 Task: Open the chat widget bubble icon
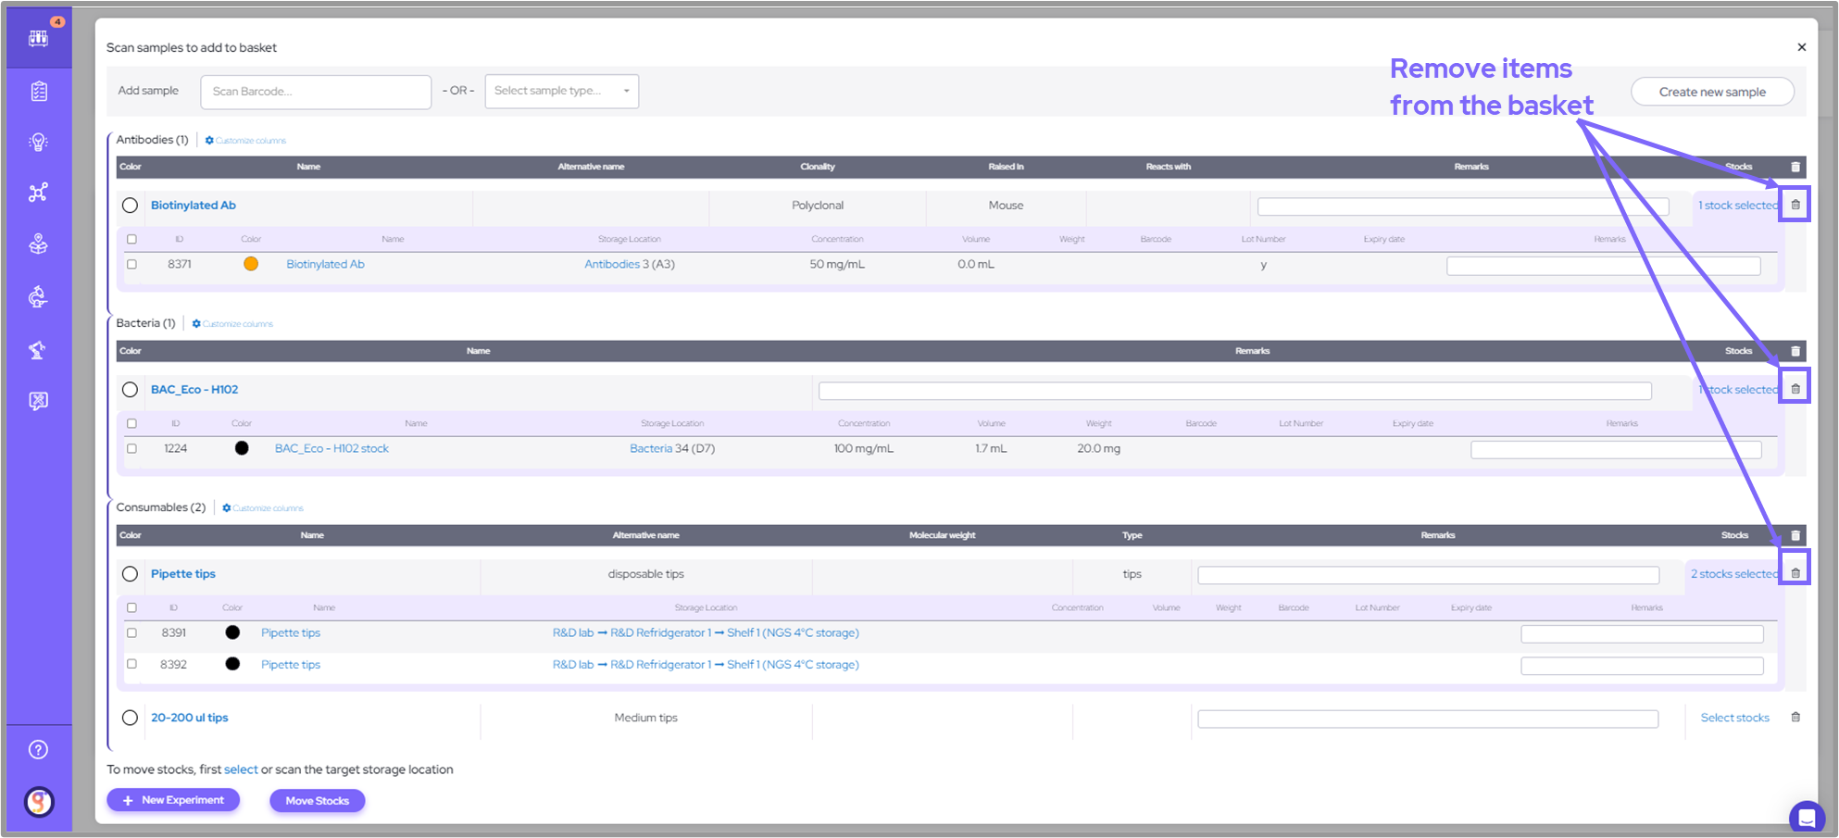(1806, 818)
